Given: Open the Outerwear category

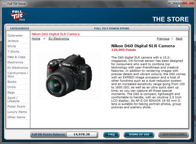Looking at the screenshot, I should 15,35.
